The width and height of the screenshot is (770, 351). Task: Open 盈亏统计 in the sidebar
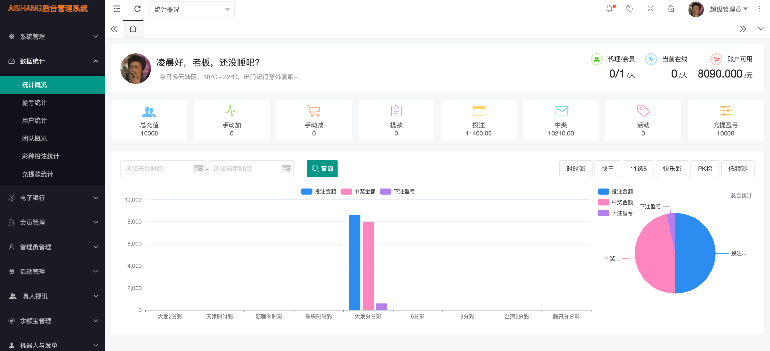point(34,103)
